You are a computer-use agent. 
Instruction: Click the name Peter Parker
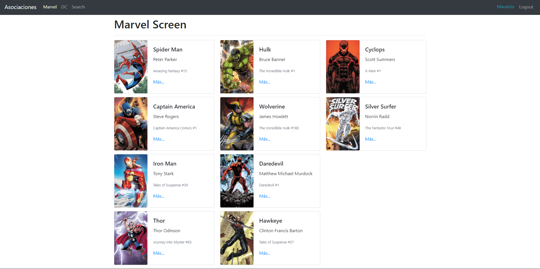point(165,60)
